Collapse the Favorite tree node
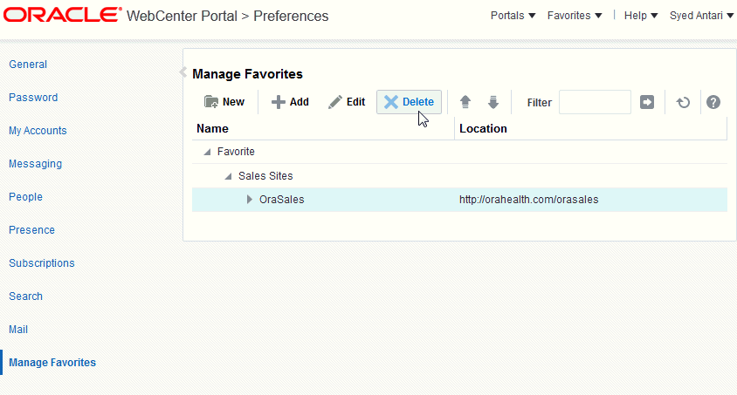Image resolution: width=737 pixels, height=395 pixels. (207, 152)
